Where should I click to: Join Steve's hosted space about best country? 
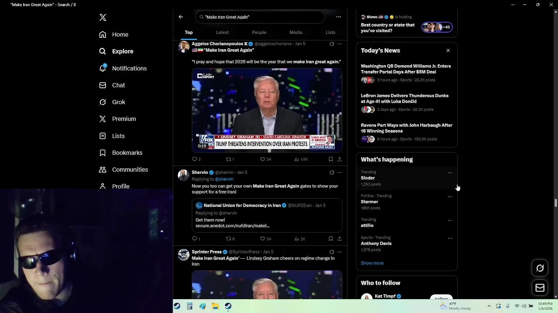click(407, 24)
